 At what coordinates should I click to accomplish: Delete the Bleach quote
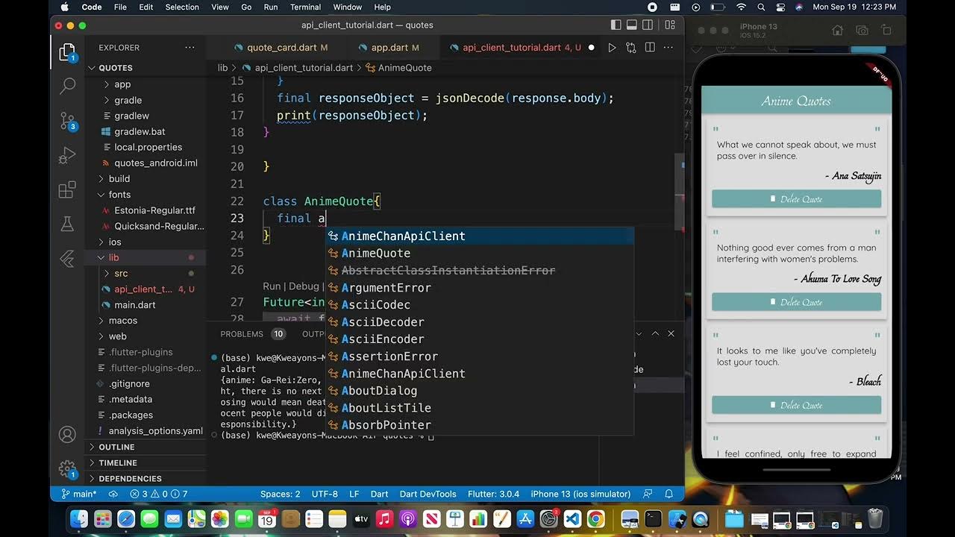click(x=796, y=405)
